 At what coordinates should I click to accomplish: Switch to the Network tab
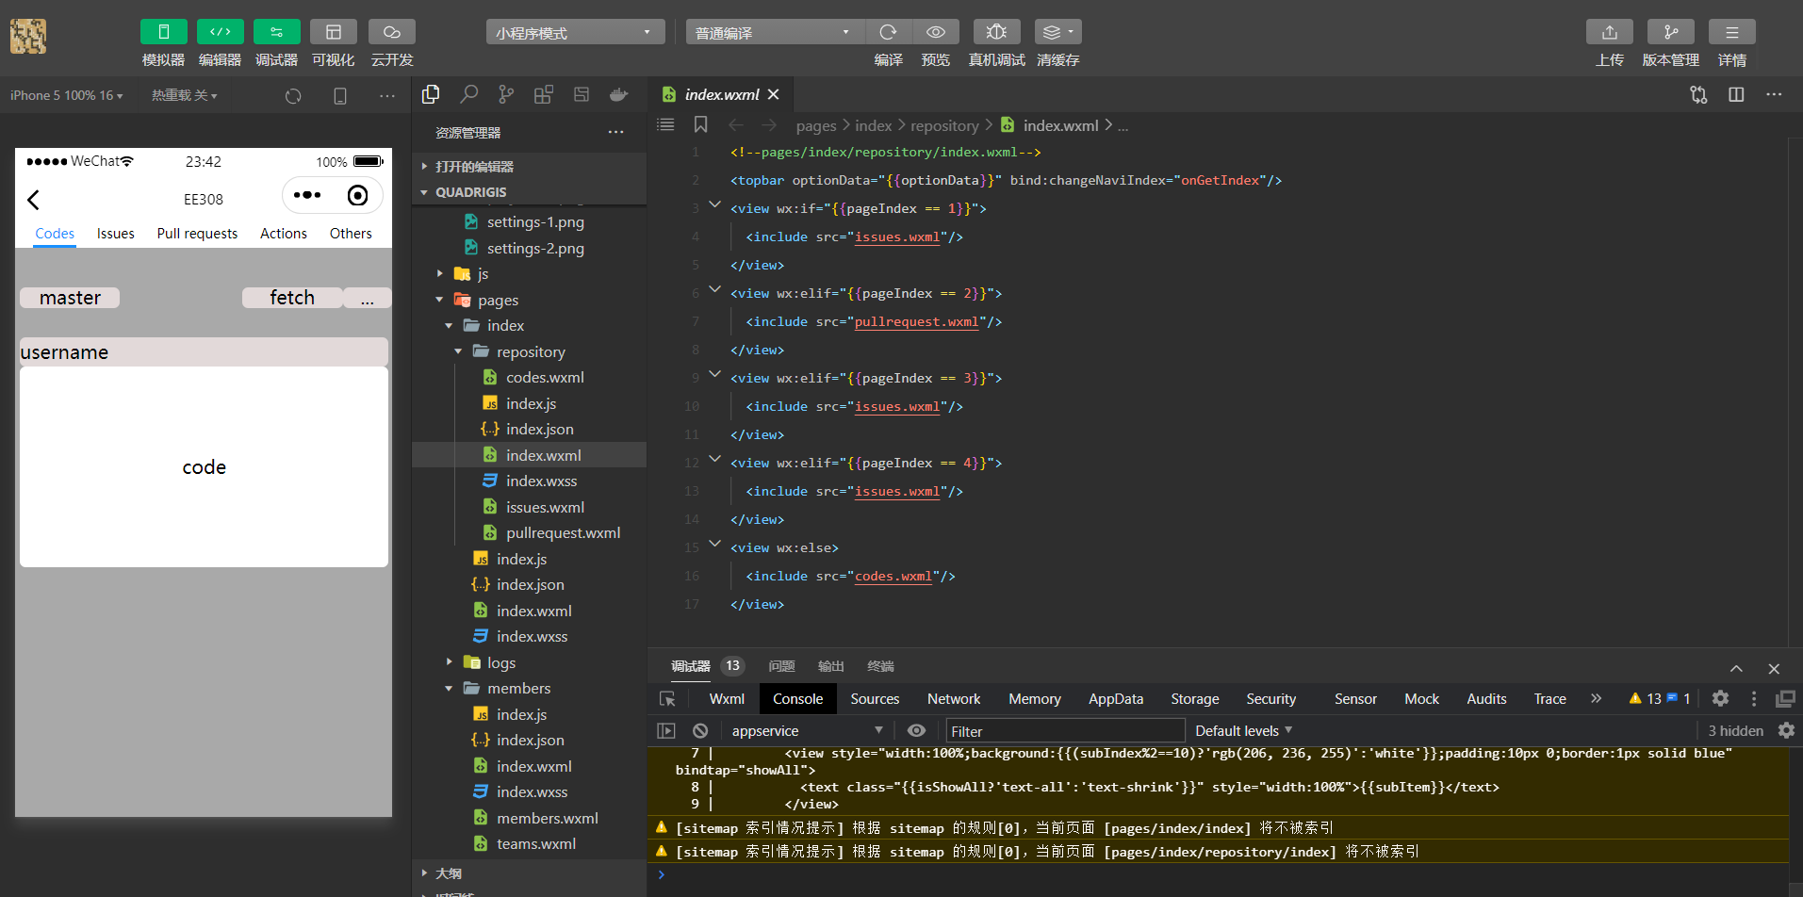pyautogui.click(x=954, y=698)
